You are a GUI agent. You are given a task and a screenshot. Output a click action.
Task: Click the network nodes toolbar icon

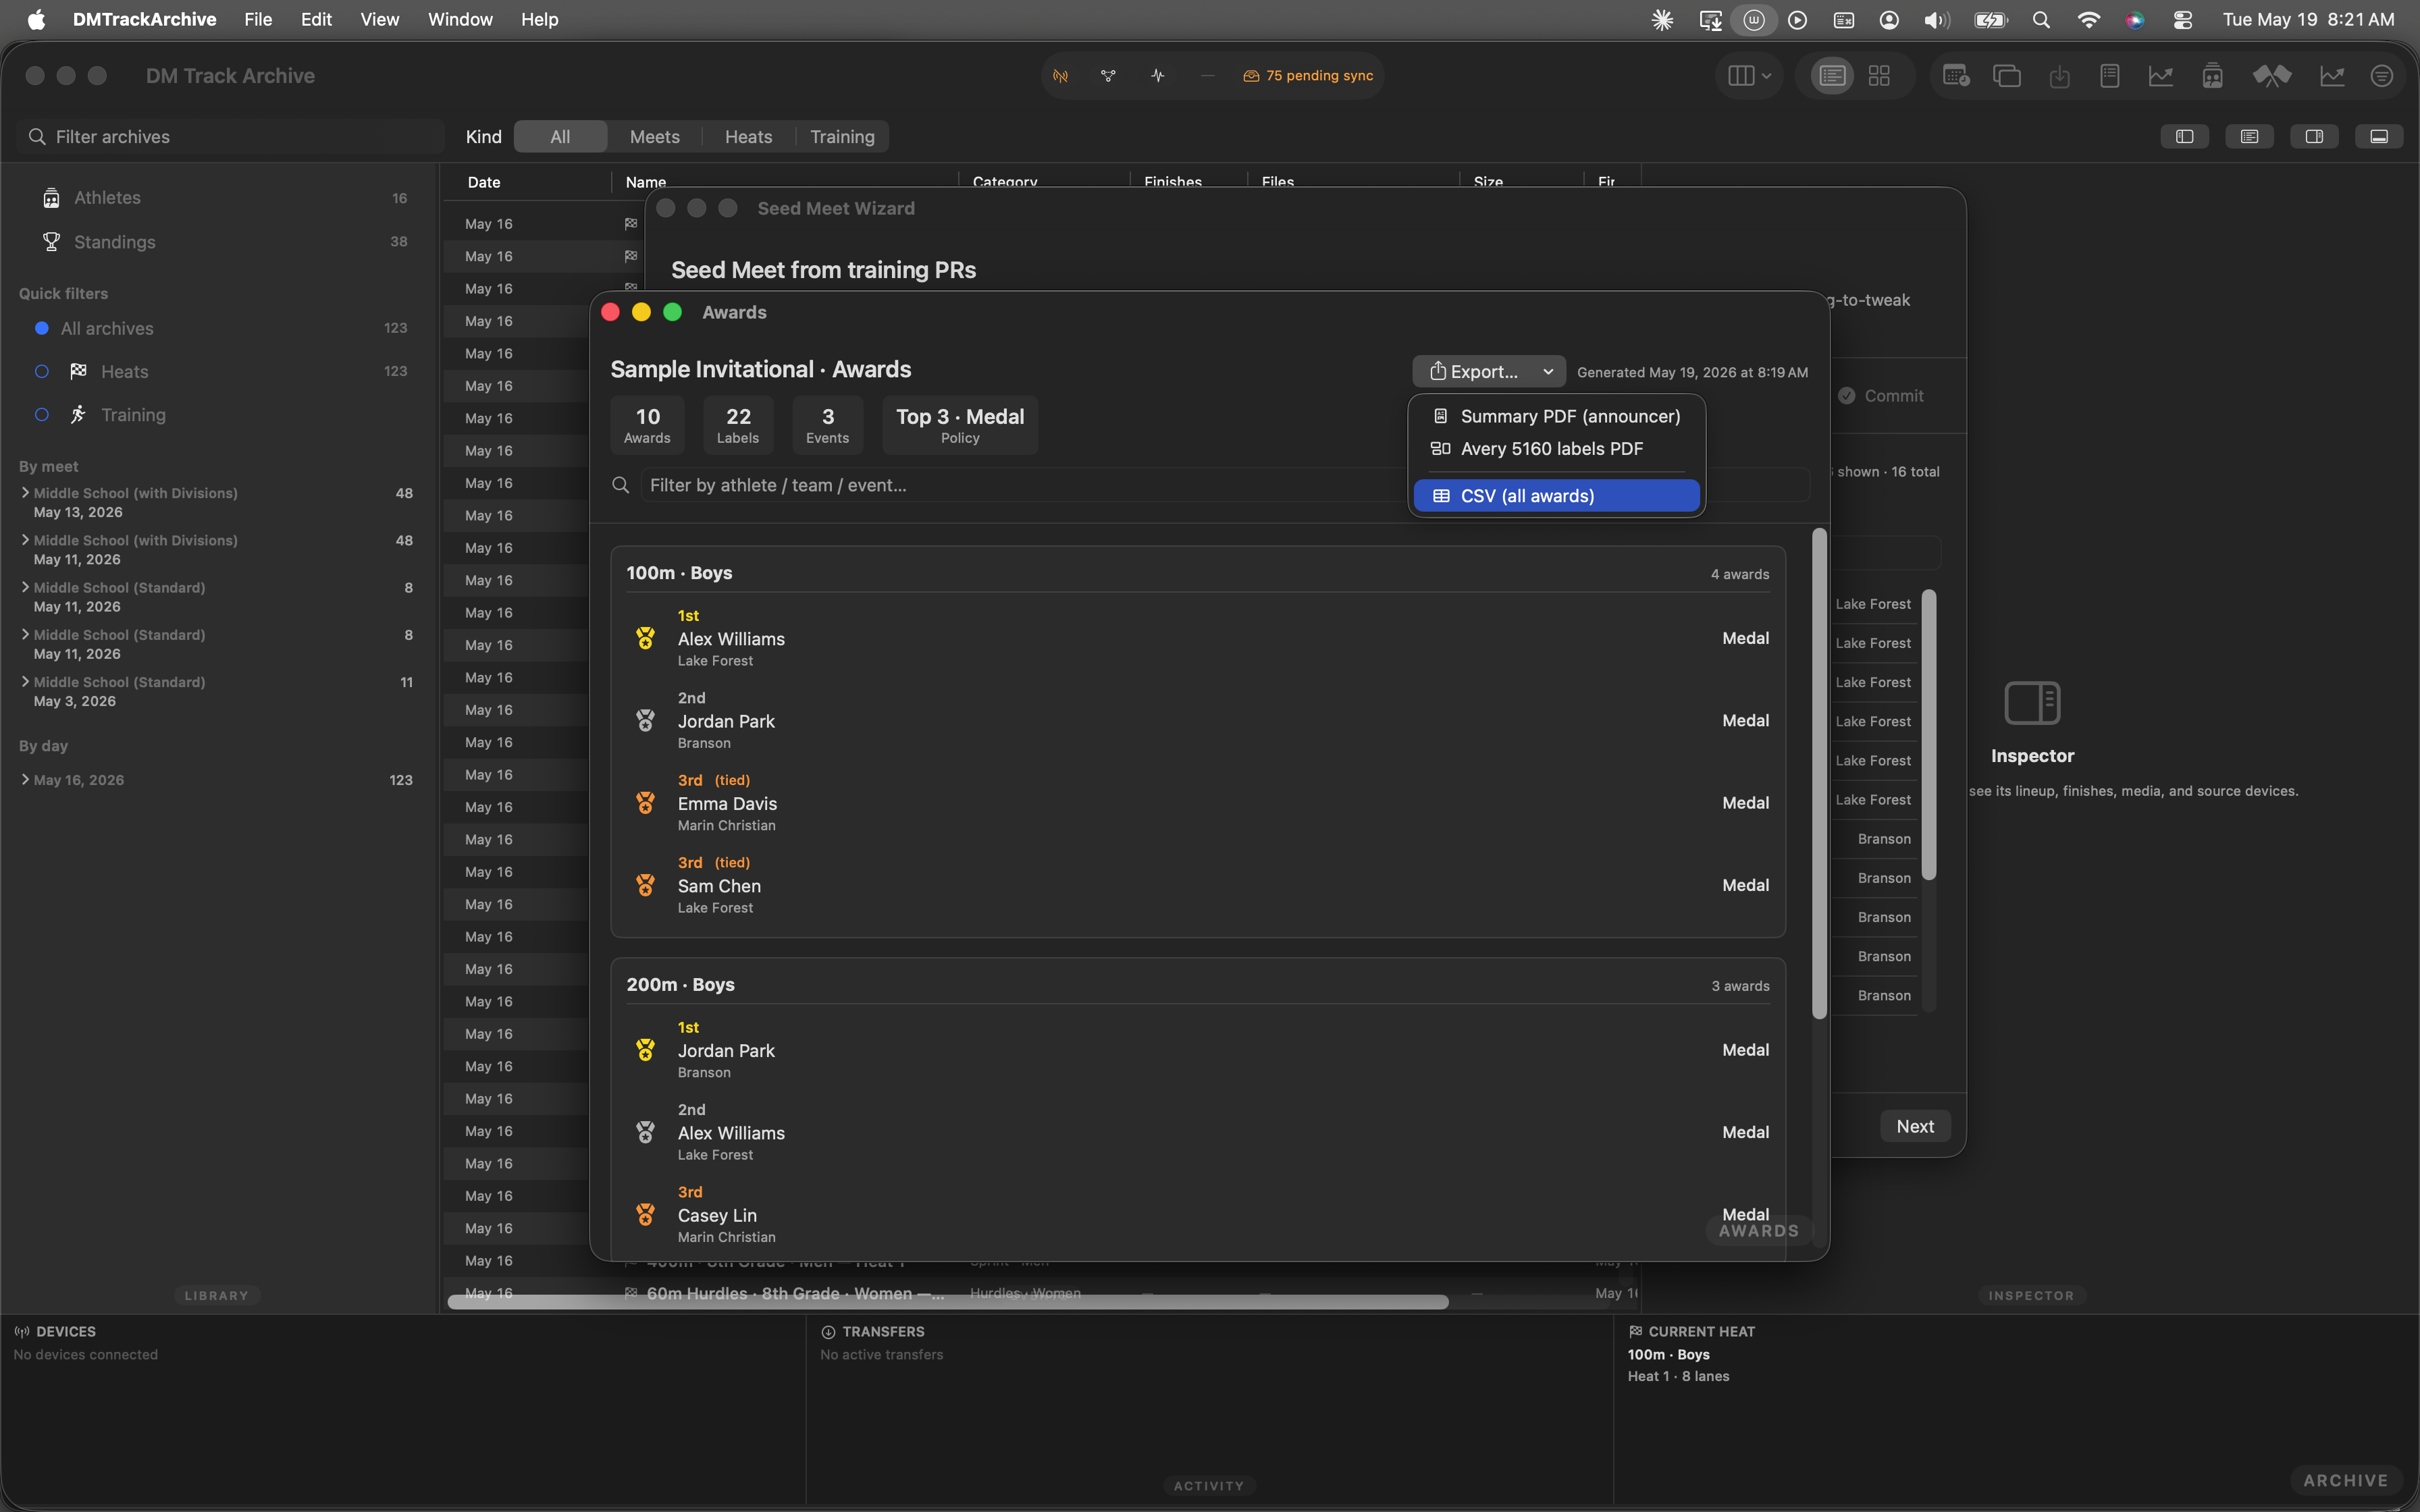coord(1108,76)
